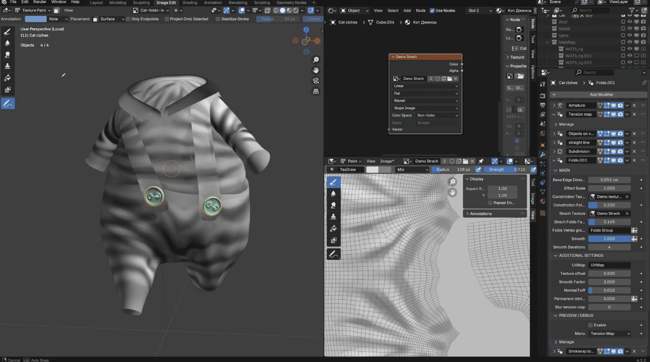
Task: Open the Render menu
Action: 40,2
